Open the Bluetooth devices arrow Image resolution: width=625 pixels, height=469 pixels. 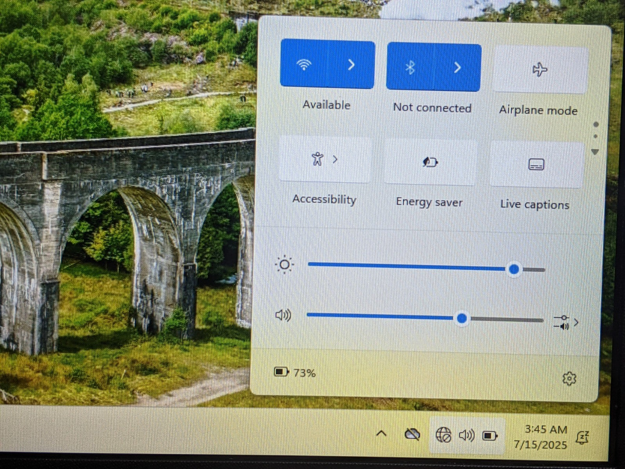(457, 68)
